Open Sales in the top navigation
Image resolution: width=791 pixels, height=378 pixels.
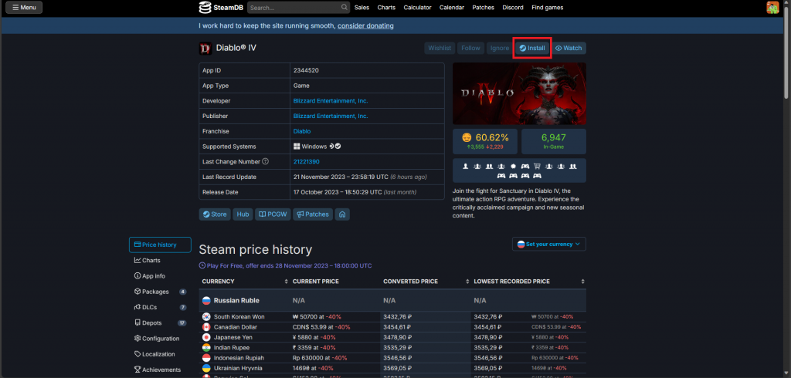362,8
